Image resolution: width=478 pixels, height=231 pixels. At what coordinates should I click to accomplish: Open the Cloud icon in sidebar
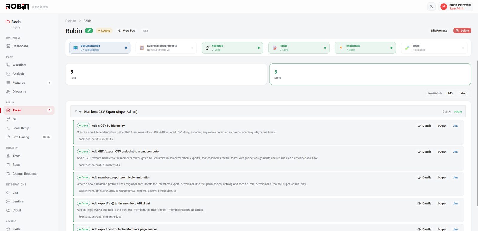8,210
